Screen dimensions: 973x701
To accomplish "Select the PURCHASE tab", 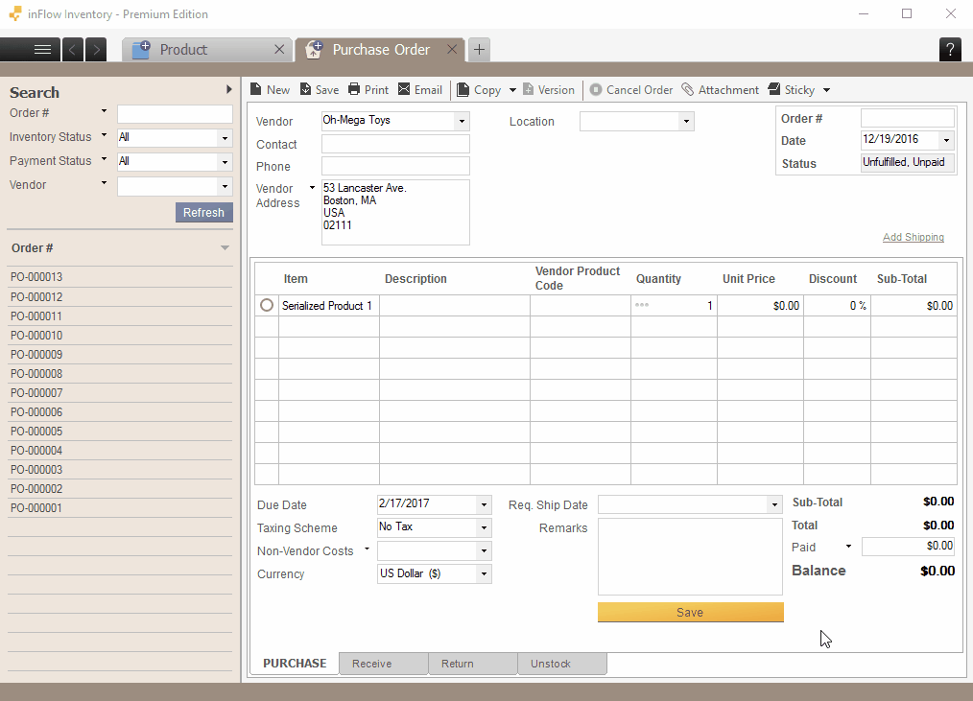I will click(295, 664).
